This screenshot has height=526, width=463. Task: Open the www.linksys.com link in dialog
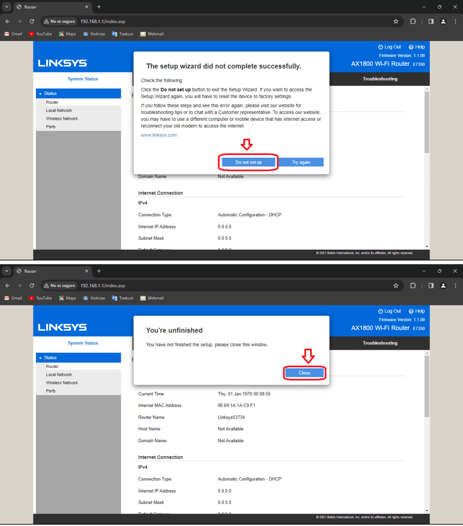[159, 135]
